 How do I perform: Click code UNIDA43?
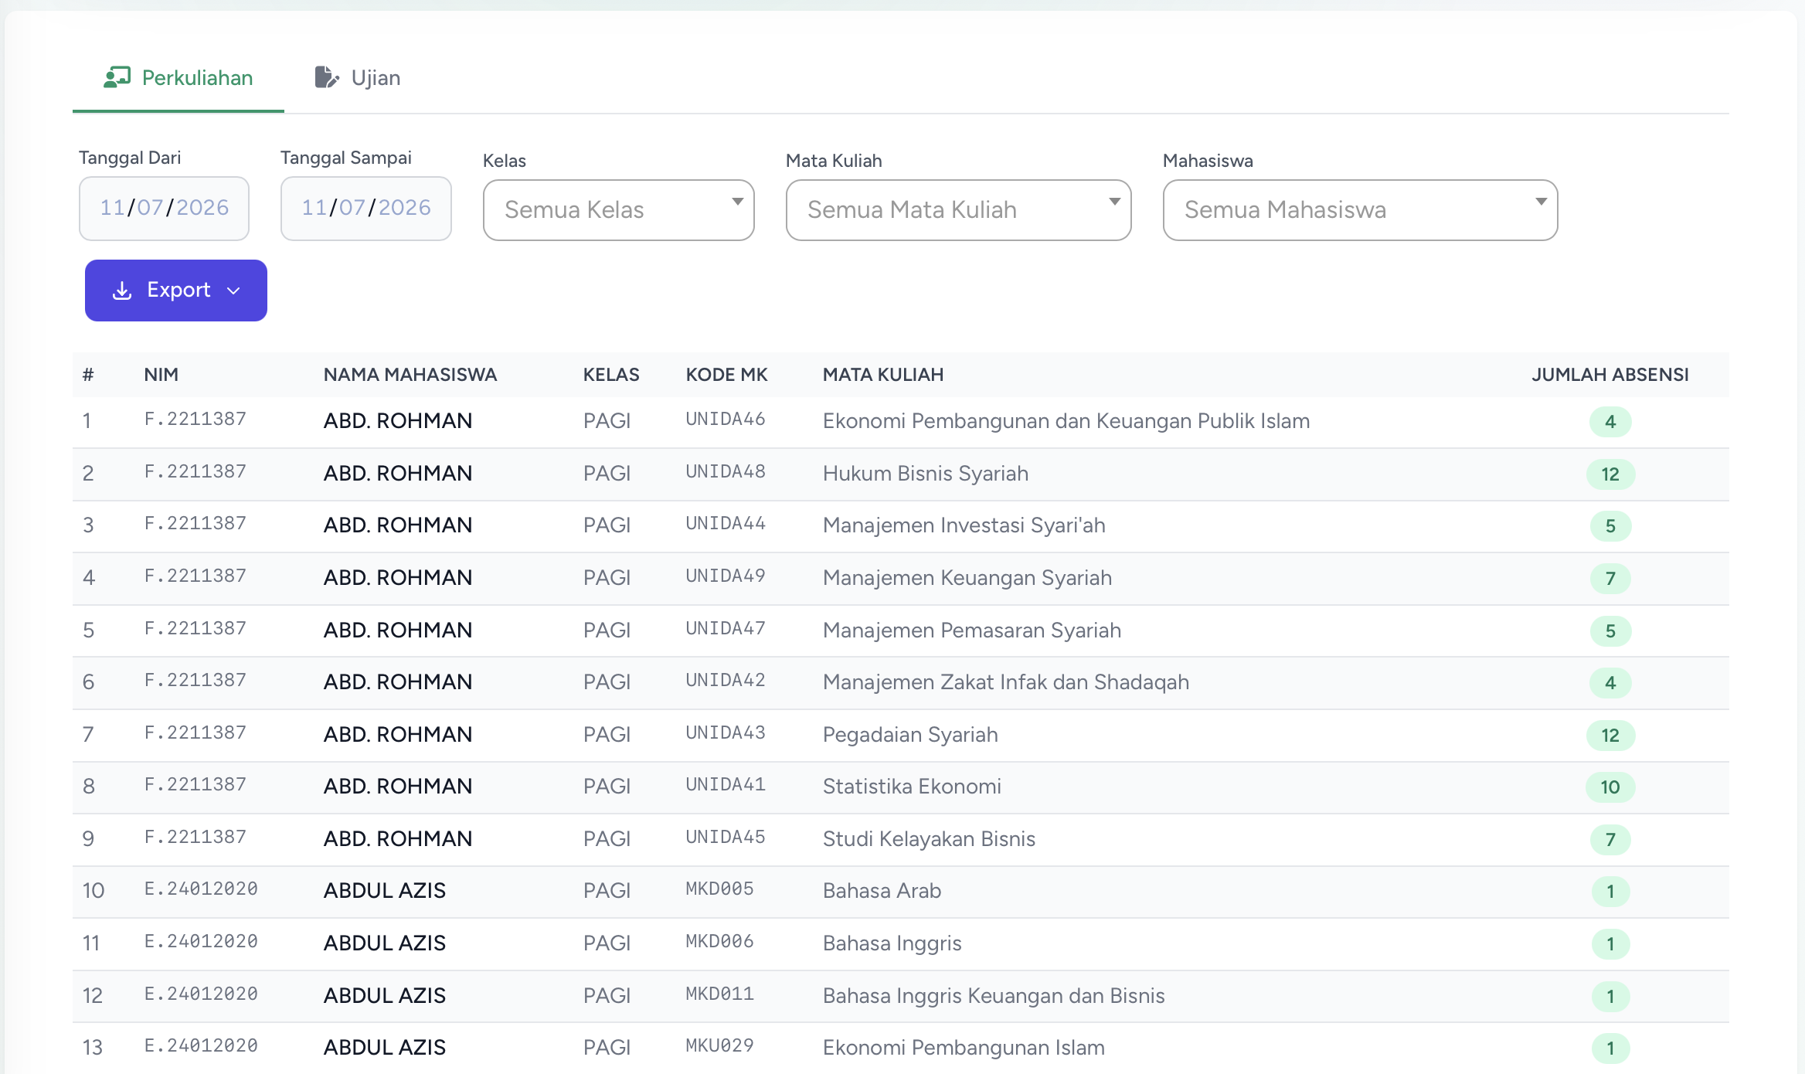tap(726, 733)
